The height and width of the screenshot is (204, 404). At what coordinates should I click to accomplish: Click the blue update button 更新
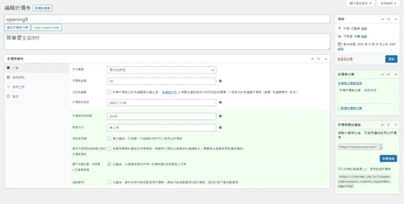tap(391, 59)
